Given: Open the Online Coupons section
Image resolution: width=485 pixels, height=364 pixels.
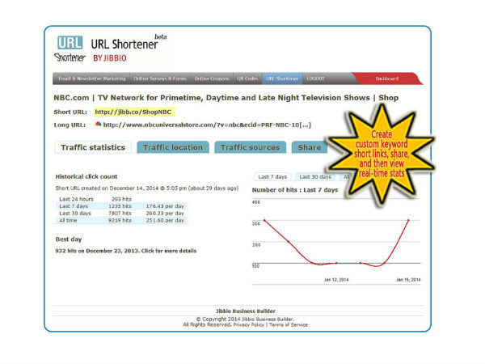Looking at the screenshot, I should click(x=212, y=78).
